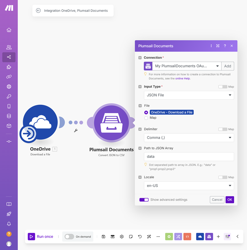Go to the Home dashboard icon
Screen dimensions: 247x250
(x=9, y=30)
